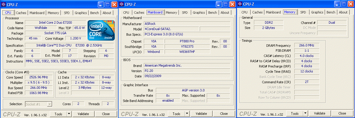Click the Dual channel value
Viewport: 355px width, 118px height.
[332, 22]
